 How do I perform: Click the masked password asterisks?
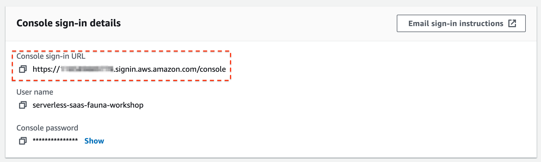55,141
